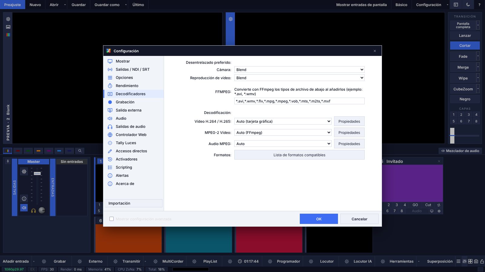Click the Master audio speaker mute icon
485x272 pixels.
[x=24, y=208]
